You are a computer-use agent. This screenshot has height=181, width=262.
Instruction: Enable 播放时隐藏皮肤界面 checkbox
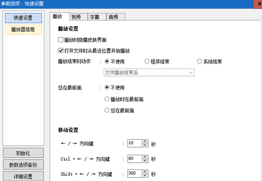coord(61,40)
